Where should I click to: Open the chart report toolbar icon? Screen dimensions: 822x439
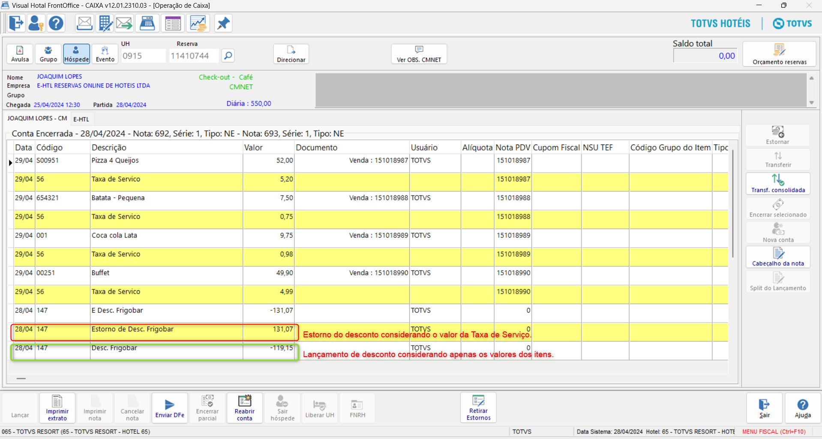198,23
